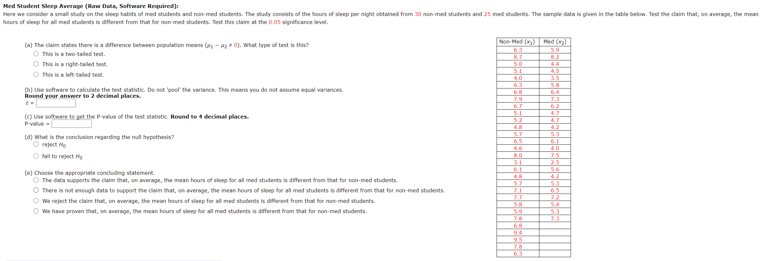Select the we reject the claim statement
765x261 pixels.
click(36, 200)
